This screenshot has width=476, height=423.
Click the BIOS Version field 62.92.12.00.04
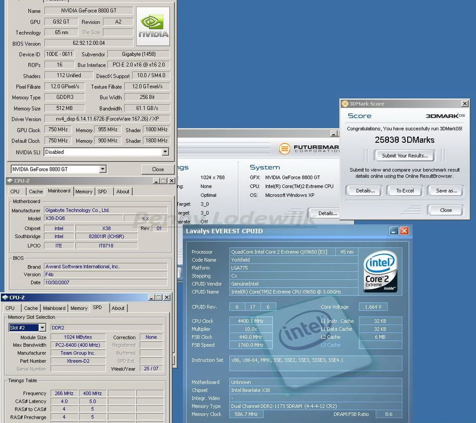coord(89,43)
